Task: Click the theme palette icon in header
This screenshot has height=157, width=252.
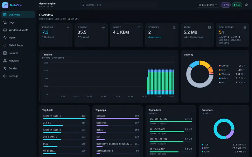Action: [246, 5]
